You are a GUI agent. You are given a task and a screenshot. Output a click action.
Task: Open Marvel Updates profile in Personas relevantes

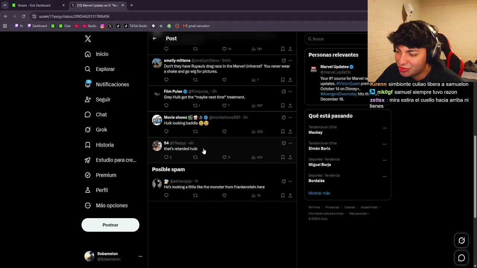click(334, 67)
